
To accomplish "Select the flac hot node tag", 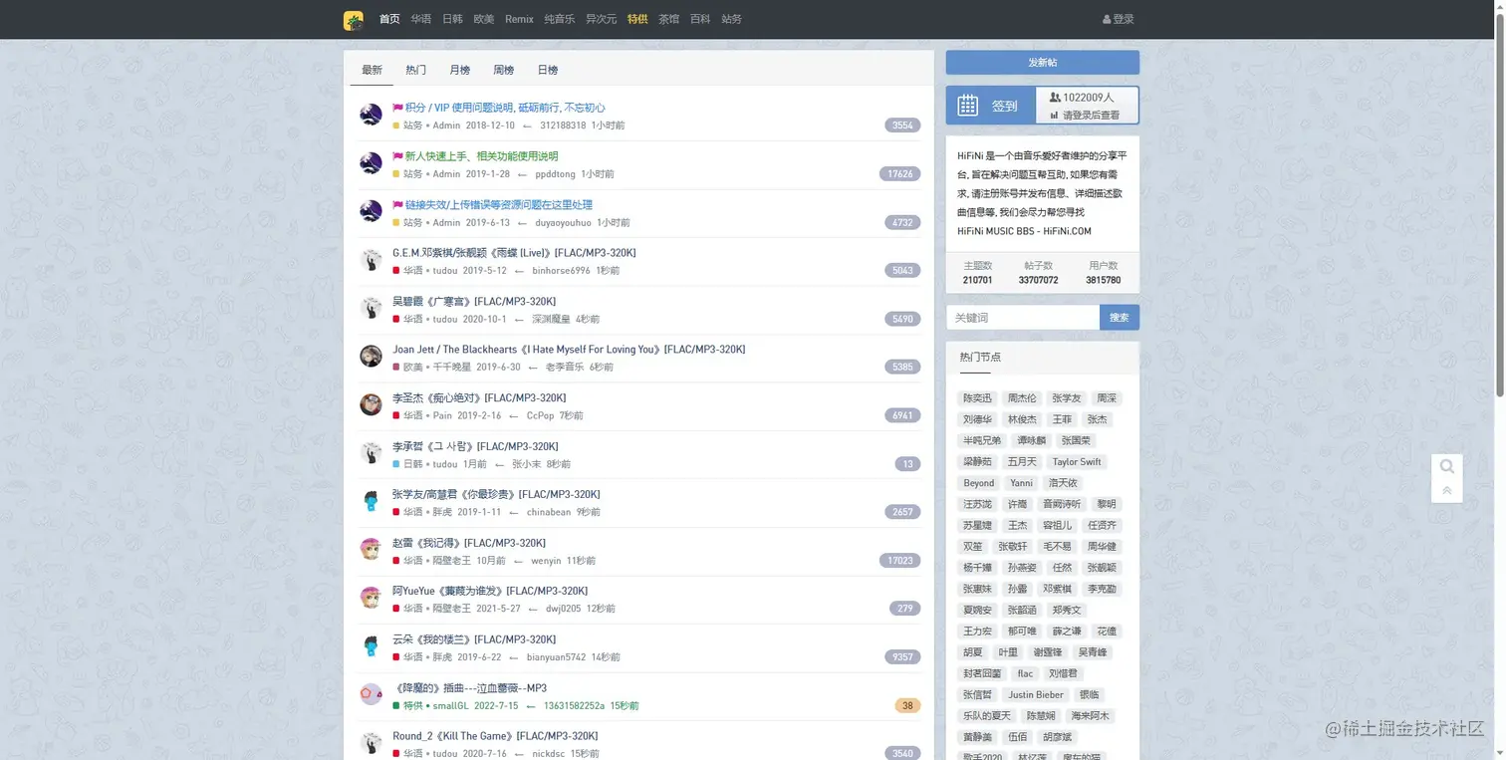I will coord(1025,674).
